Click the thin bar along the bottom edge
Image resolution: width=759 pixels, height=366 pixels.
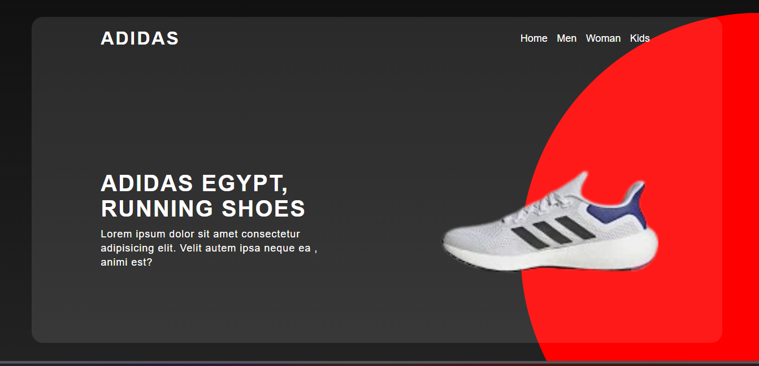pyautogui.click(x=379, y=363)
